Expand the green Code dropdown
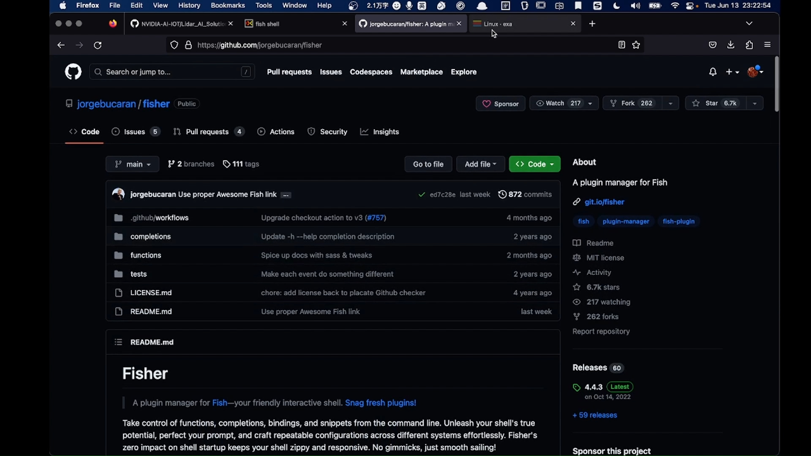This screenshot has height=456, width=811. pos(534,164)
